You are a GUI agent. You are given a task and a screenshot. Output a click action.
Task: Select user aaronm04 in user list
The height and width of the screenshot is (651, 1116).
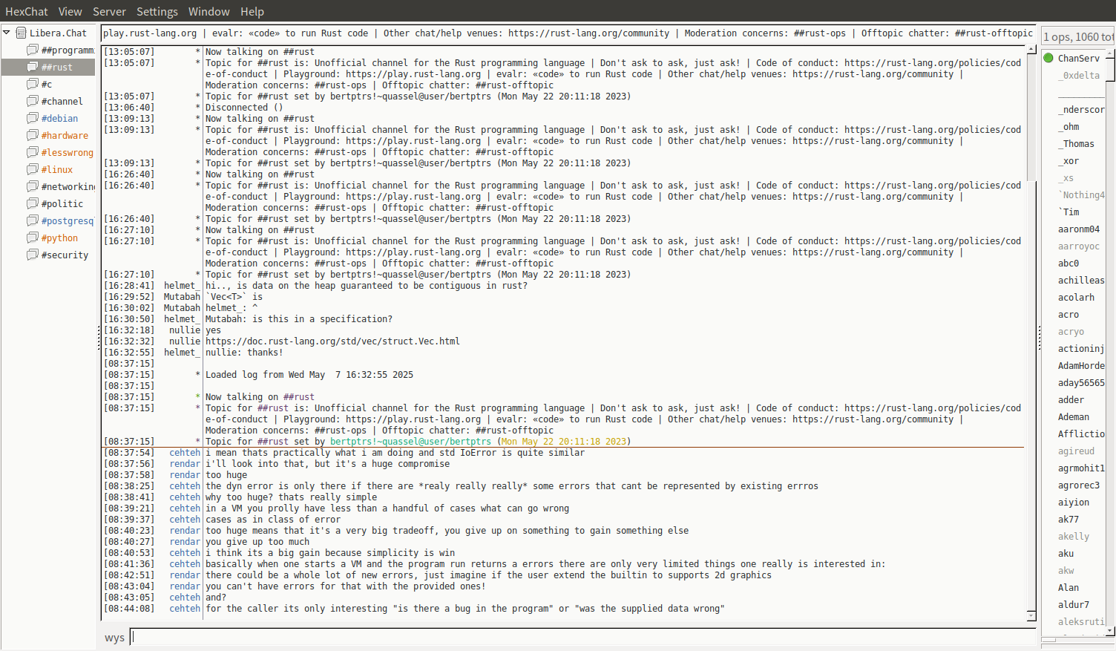(1079, 229)
